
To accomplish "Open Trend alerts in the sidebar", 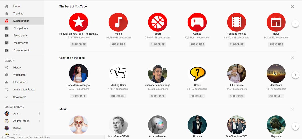I will [x=22, y=36].
